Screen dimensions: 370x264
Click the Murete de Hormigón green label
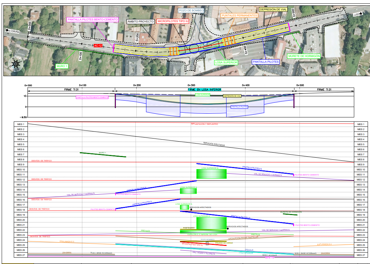pos(304,56)
